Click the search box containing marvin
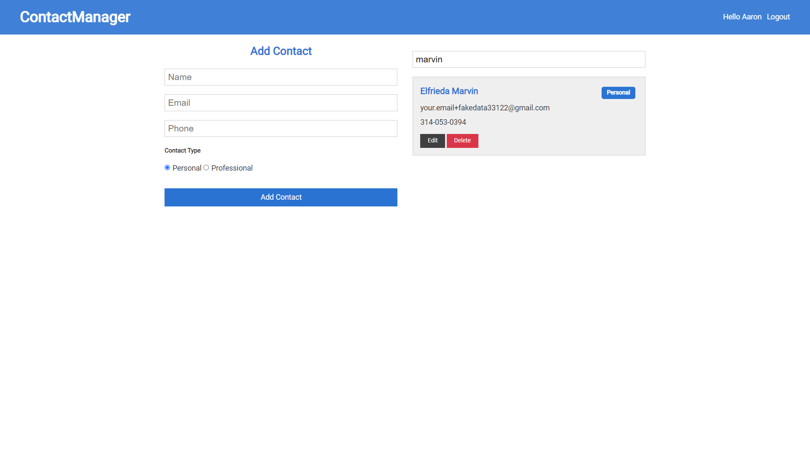The image size is (810, 455). point(529,59)
